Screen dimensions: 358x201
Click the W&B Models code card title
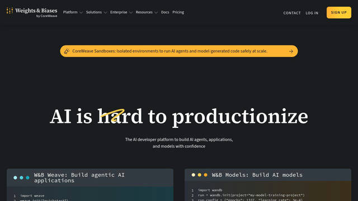[x=257, y=175]
